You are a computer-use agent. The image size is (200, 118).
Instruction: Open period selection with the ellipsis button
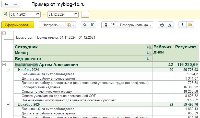[x=85, y=14]
